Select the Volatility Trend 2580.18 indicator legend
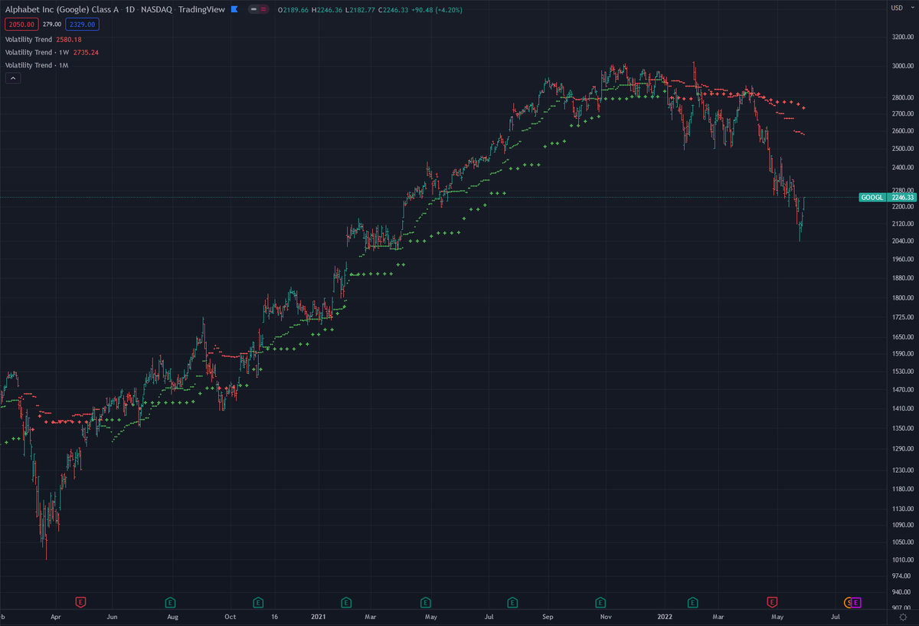This screenshot has width=919, height=626. (44, 39)
